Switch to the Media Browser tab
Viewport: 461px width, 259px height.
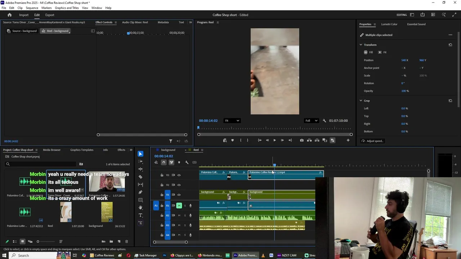[x=52, y=150]
